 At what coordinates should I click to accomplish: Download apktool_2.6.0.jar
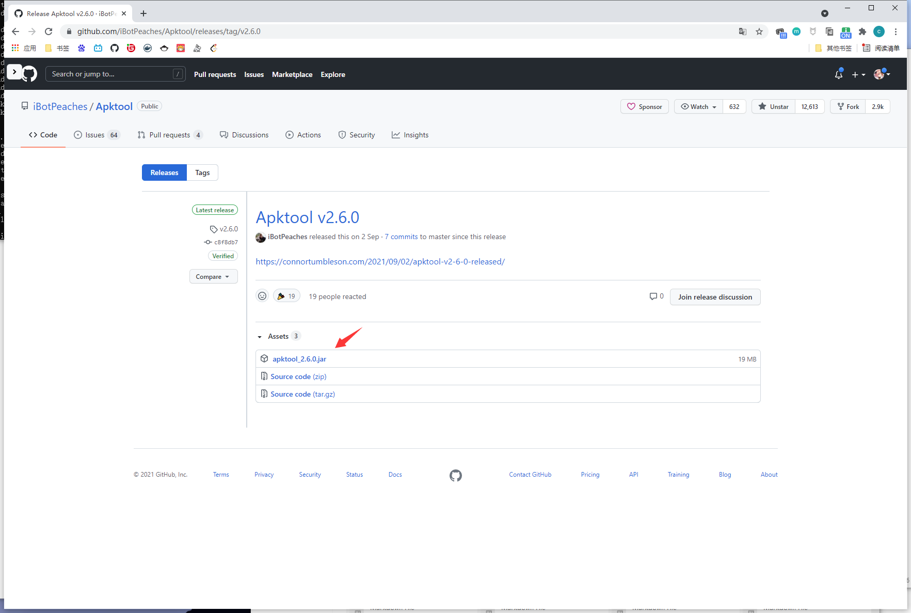[299, 359]
